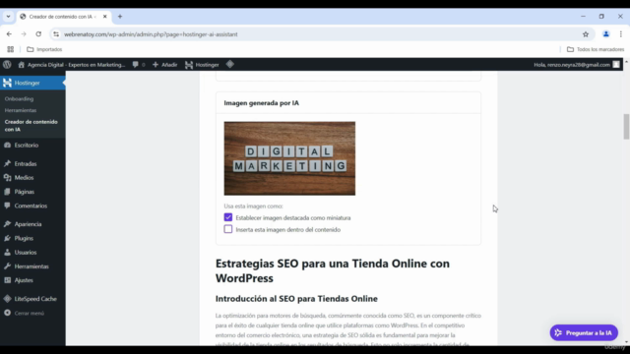
Task: Open the Importados bookmarks folder
Action: click(x=44, y=49)
